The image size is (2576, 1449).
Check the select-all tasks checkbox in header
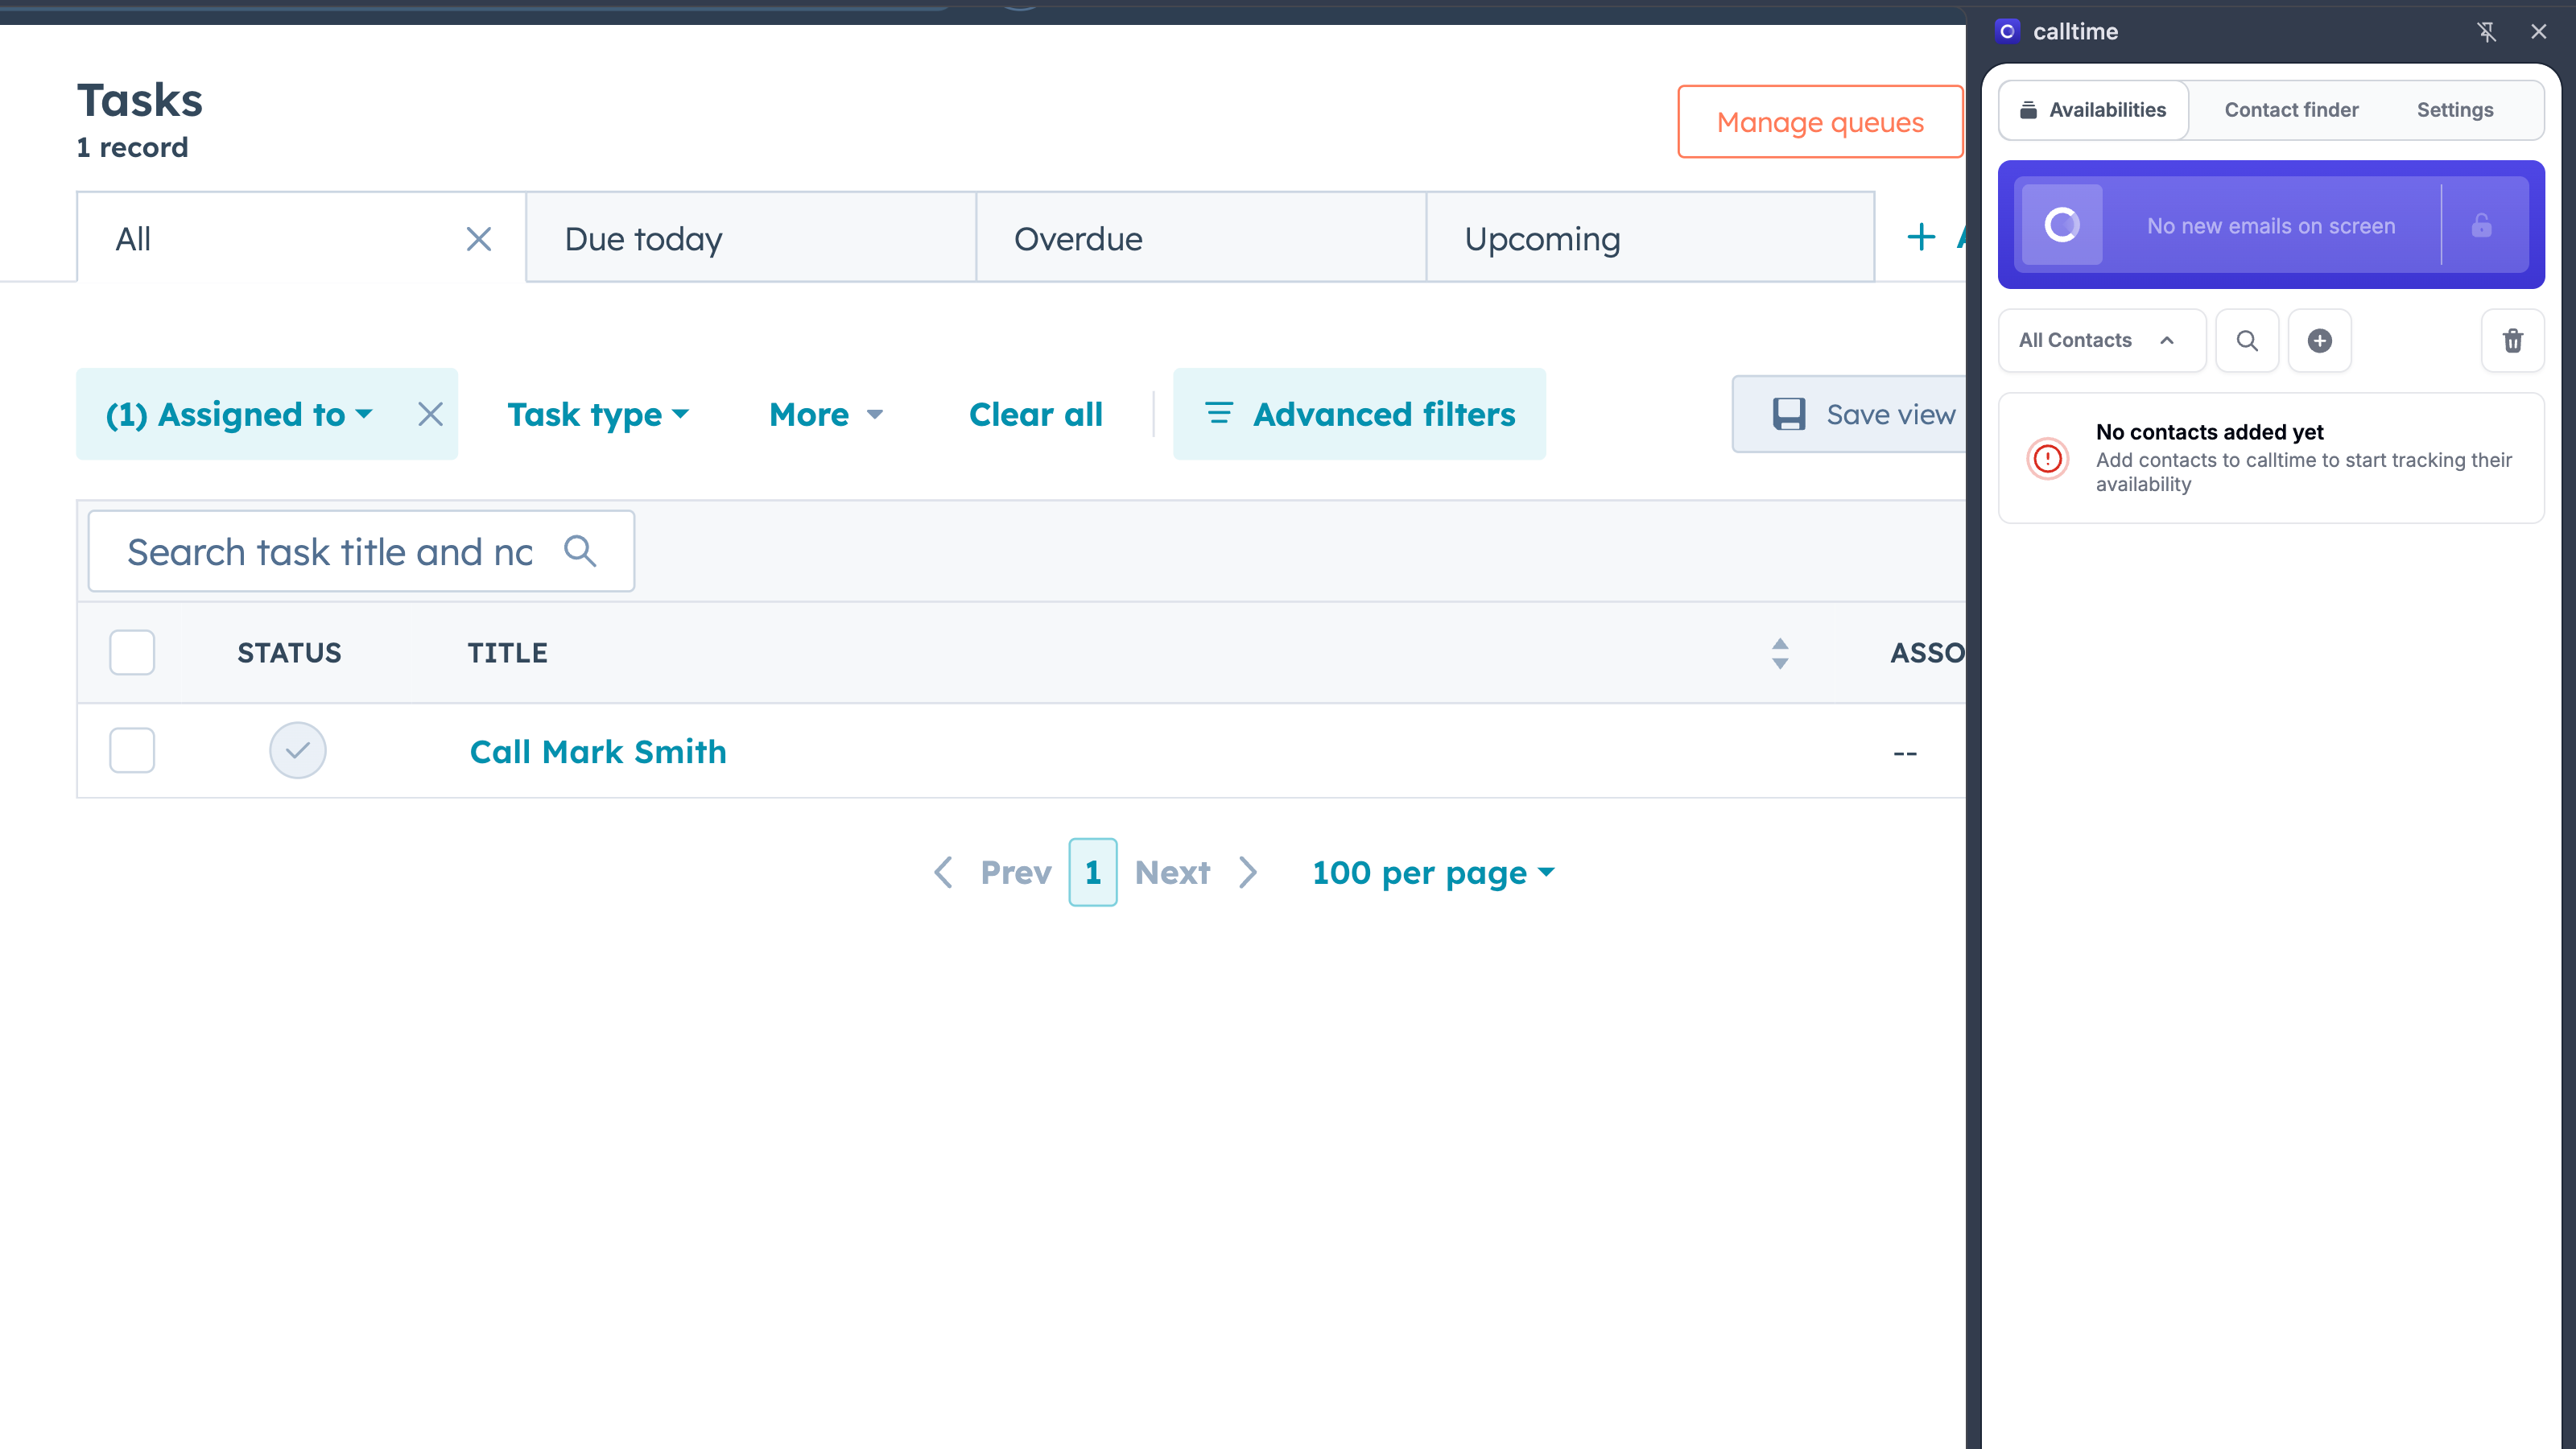pos(132,653)
